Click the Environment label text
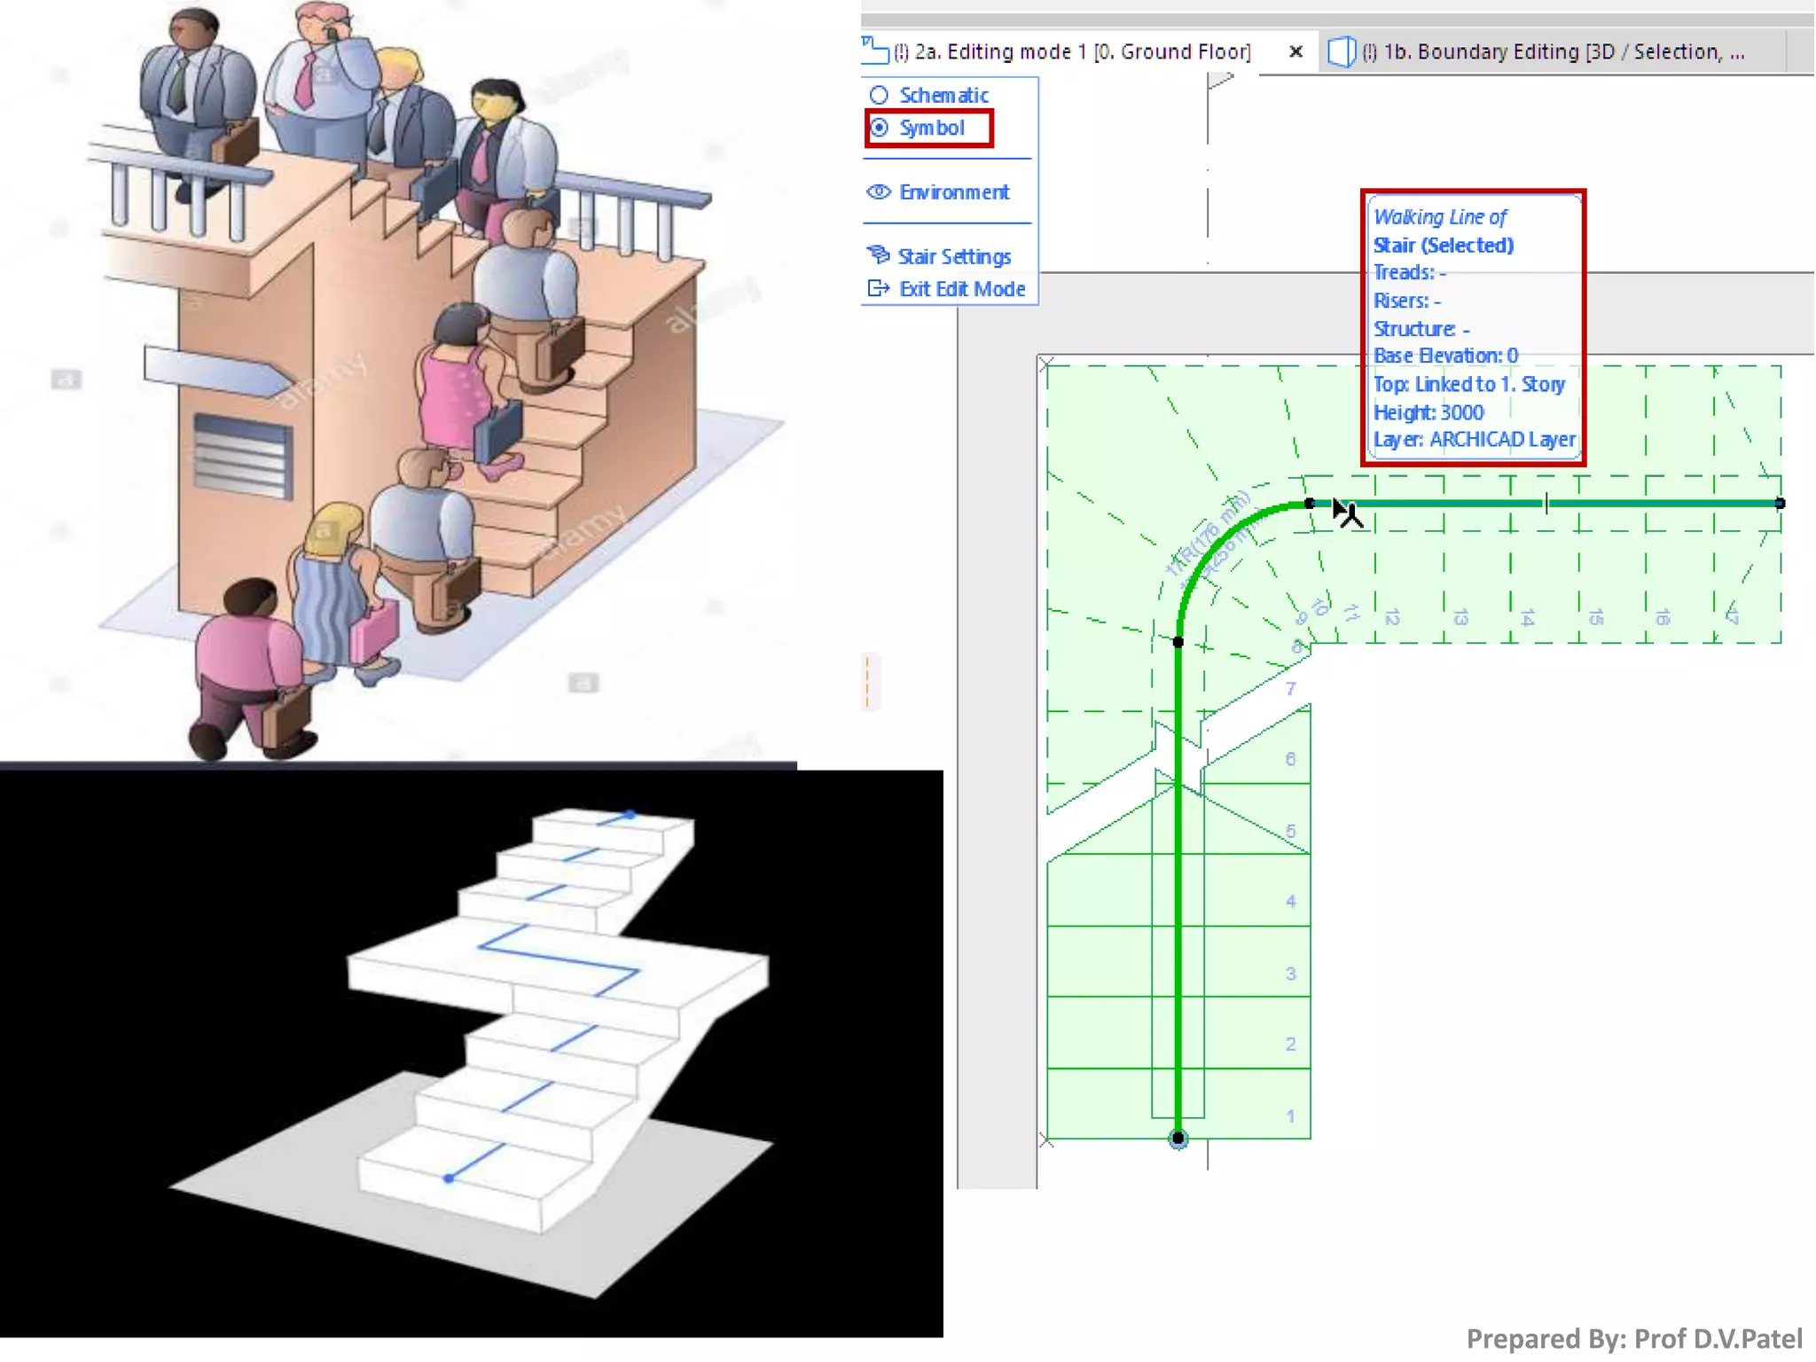 coord(954,192)
